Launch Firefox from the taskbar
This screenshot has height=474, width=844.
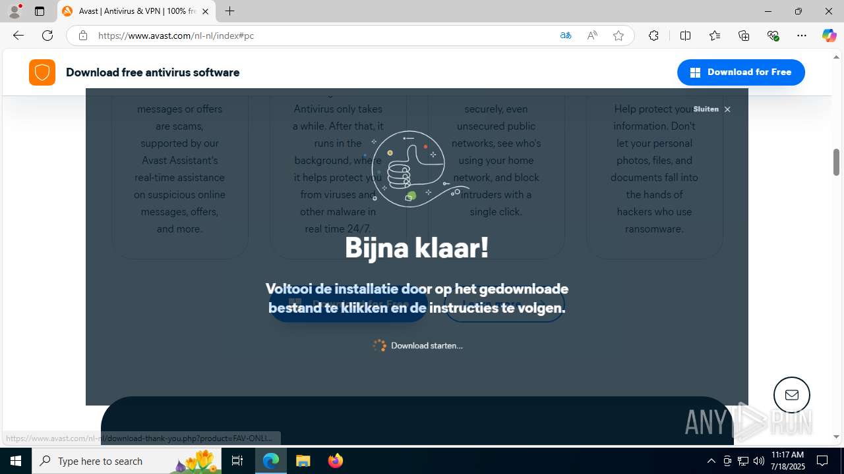coord(336,461)
